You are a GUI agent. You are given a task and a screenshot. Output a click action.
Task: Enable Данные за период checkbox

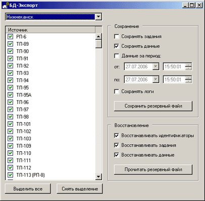[x=117, y=56]
